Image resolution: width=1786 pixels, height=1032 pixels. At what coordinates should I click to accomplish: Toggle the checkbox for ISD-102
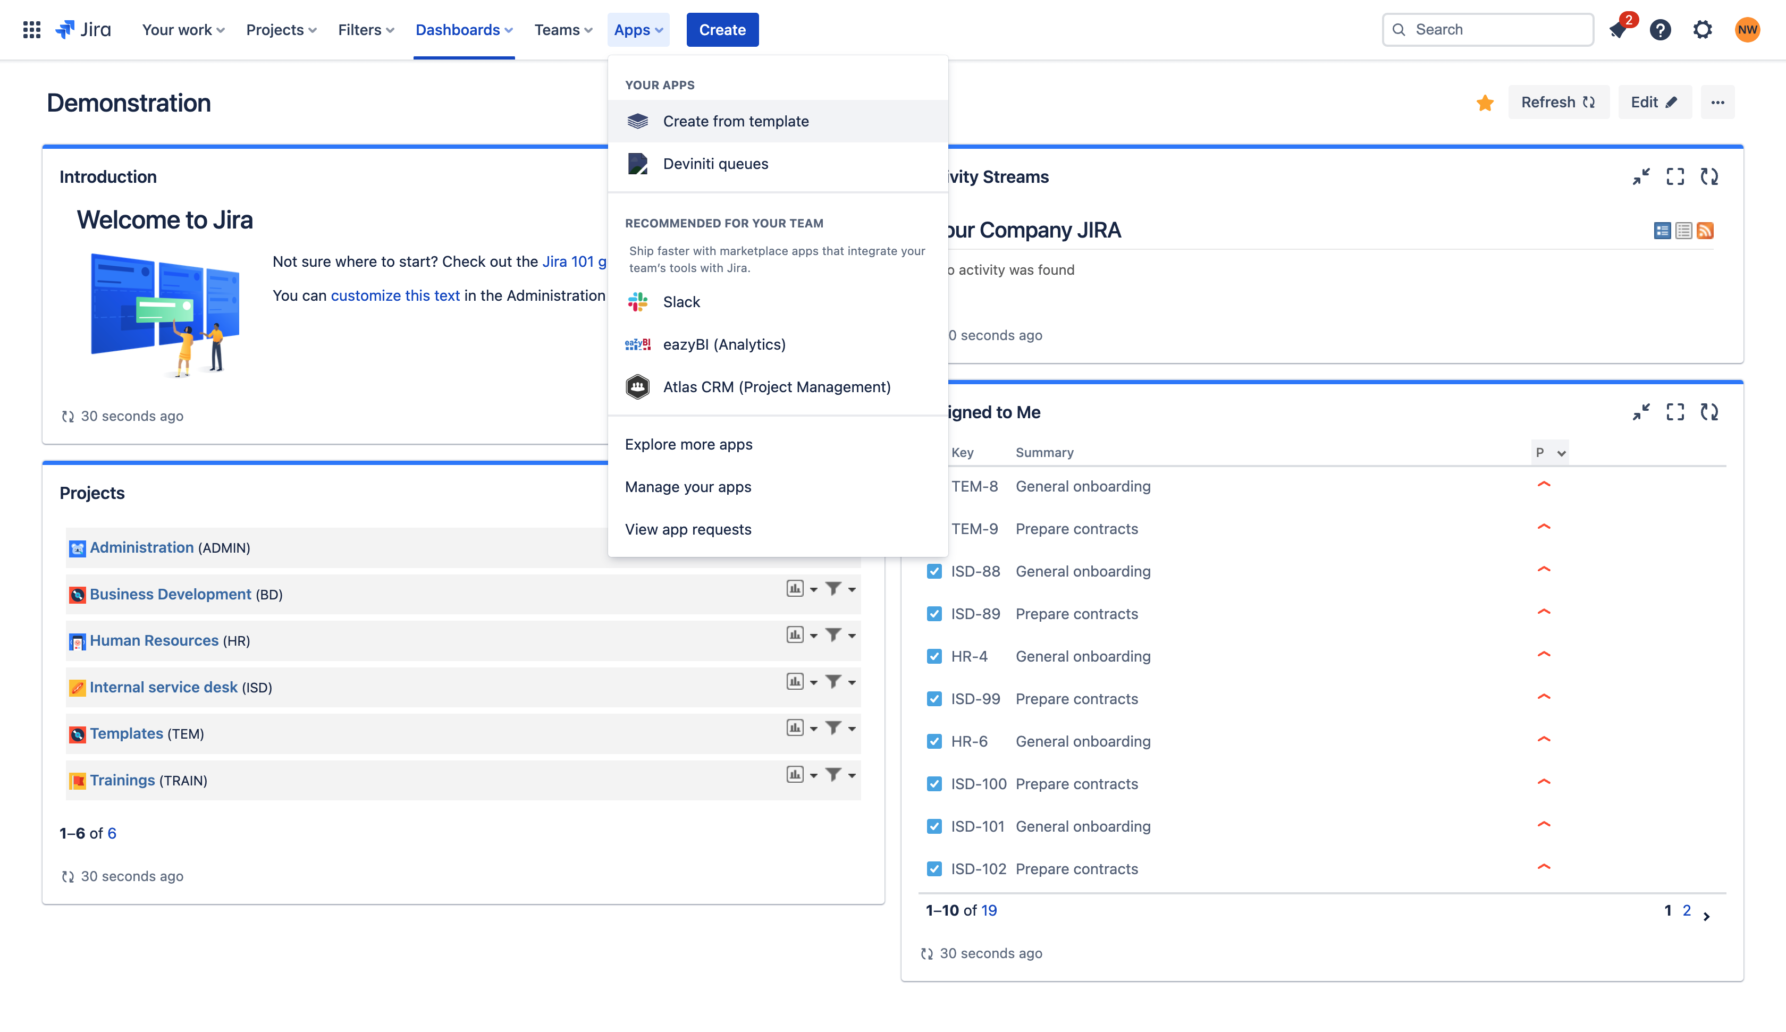(x=934, y=869)
